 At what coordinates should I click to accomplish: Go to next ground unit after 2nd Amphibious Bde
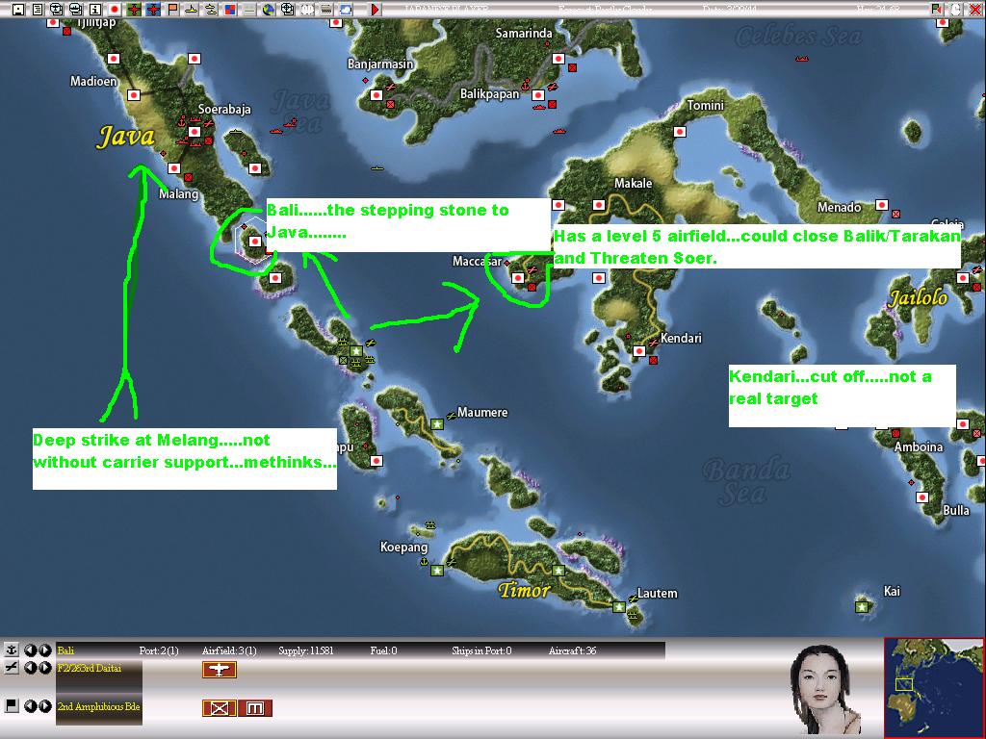tap(45, 706)
